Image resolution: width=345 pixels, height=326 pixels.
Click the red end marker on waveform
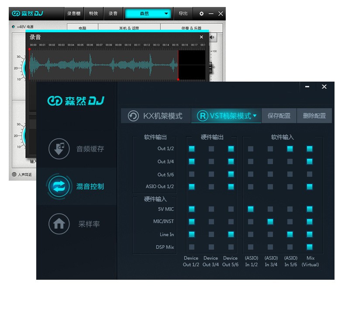point(178,79)
